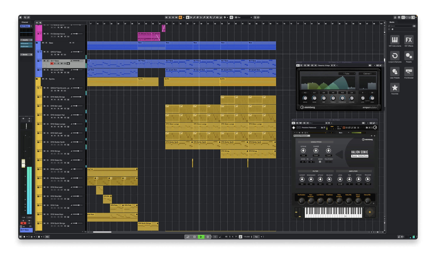Open the VST Instruments media tile
Viewport: 431px width, 260px height.
(394, 40)
